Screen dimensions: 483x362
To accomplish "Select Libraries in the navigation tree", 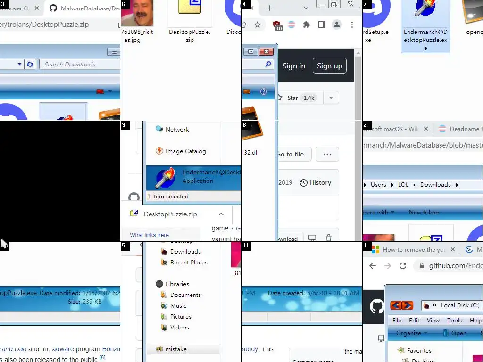I will click(x=173, y=284).
